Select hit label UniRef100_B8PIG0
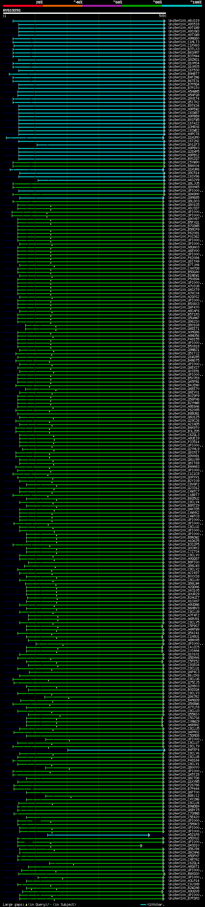Viewport: 205px width, 907px height. pyautogui.click(x=184, y=562)
